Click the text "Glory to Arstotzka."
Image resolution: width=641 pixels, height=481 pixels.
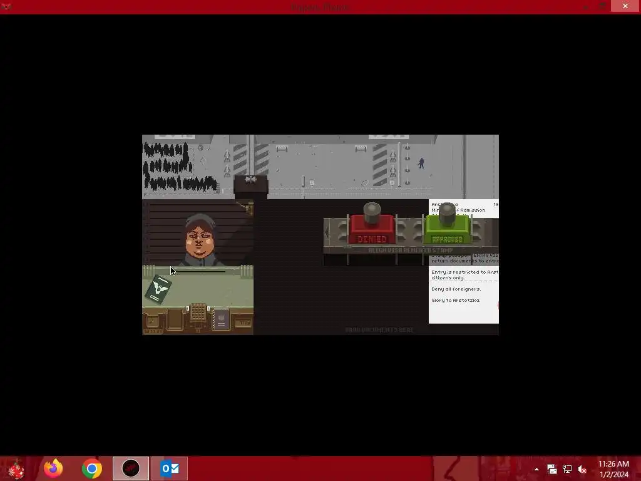(456, 300)
